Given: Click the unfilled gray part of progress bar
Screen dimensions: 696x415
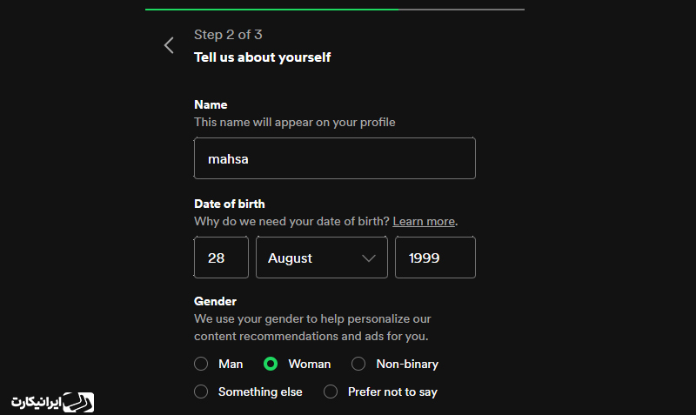Looking at the screenshot, I should [462, 10].
